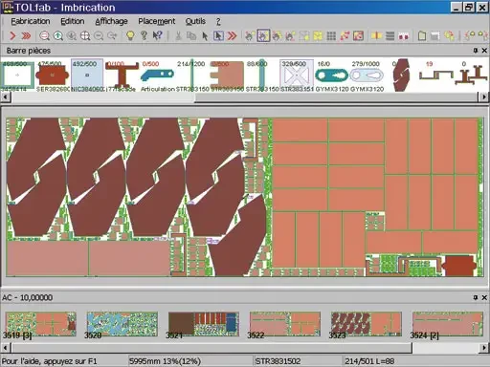Select the Articulation part in the parts bar
The width and height of the screenshot is (490, 367).
point(158,76)
